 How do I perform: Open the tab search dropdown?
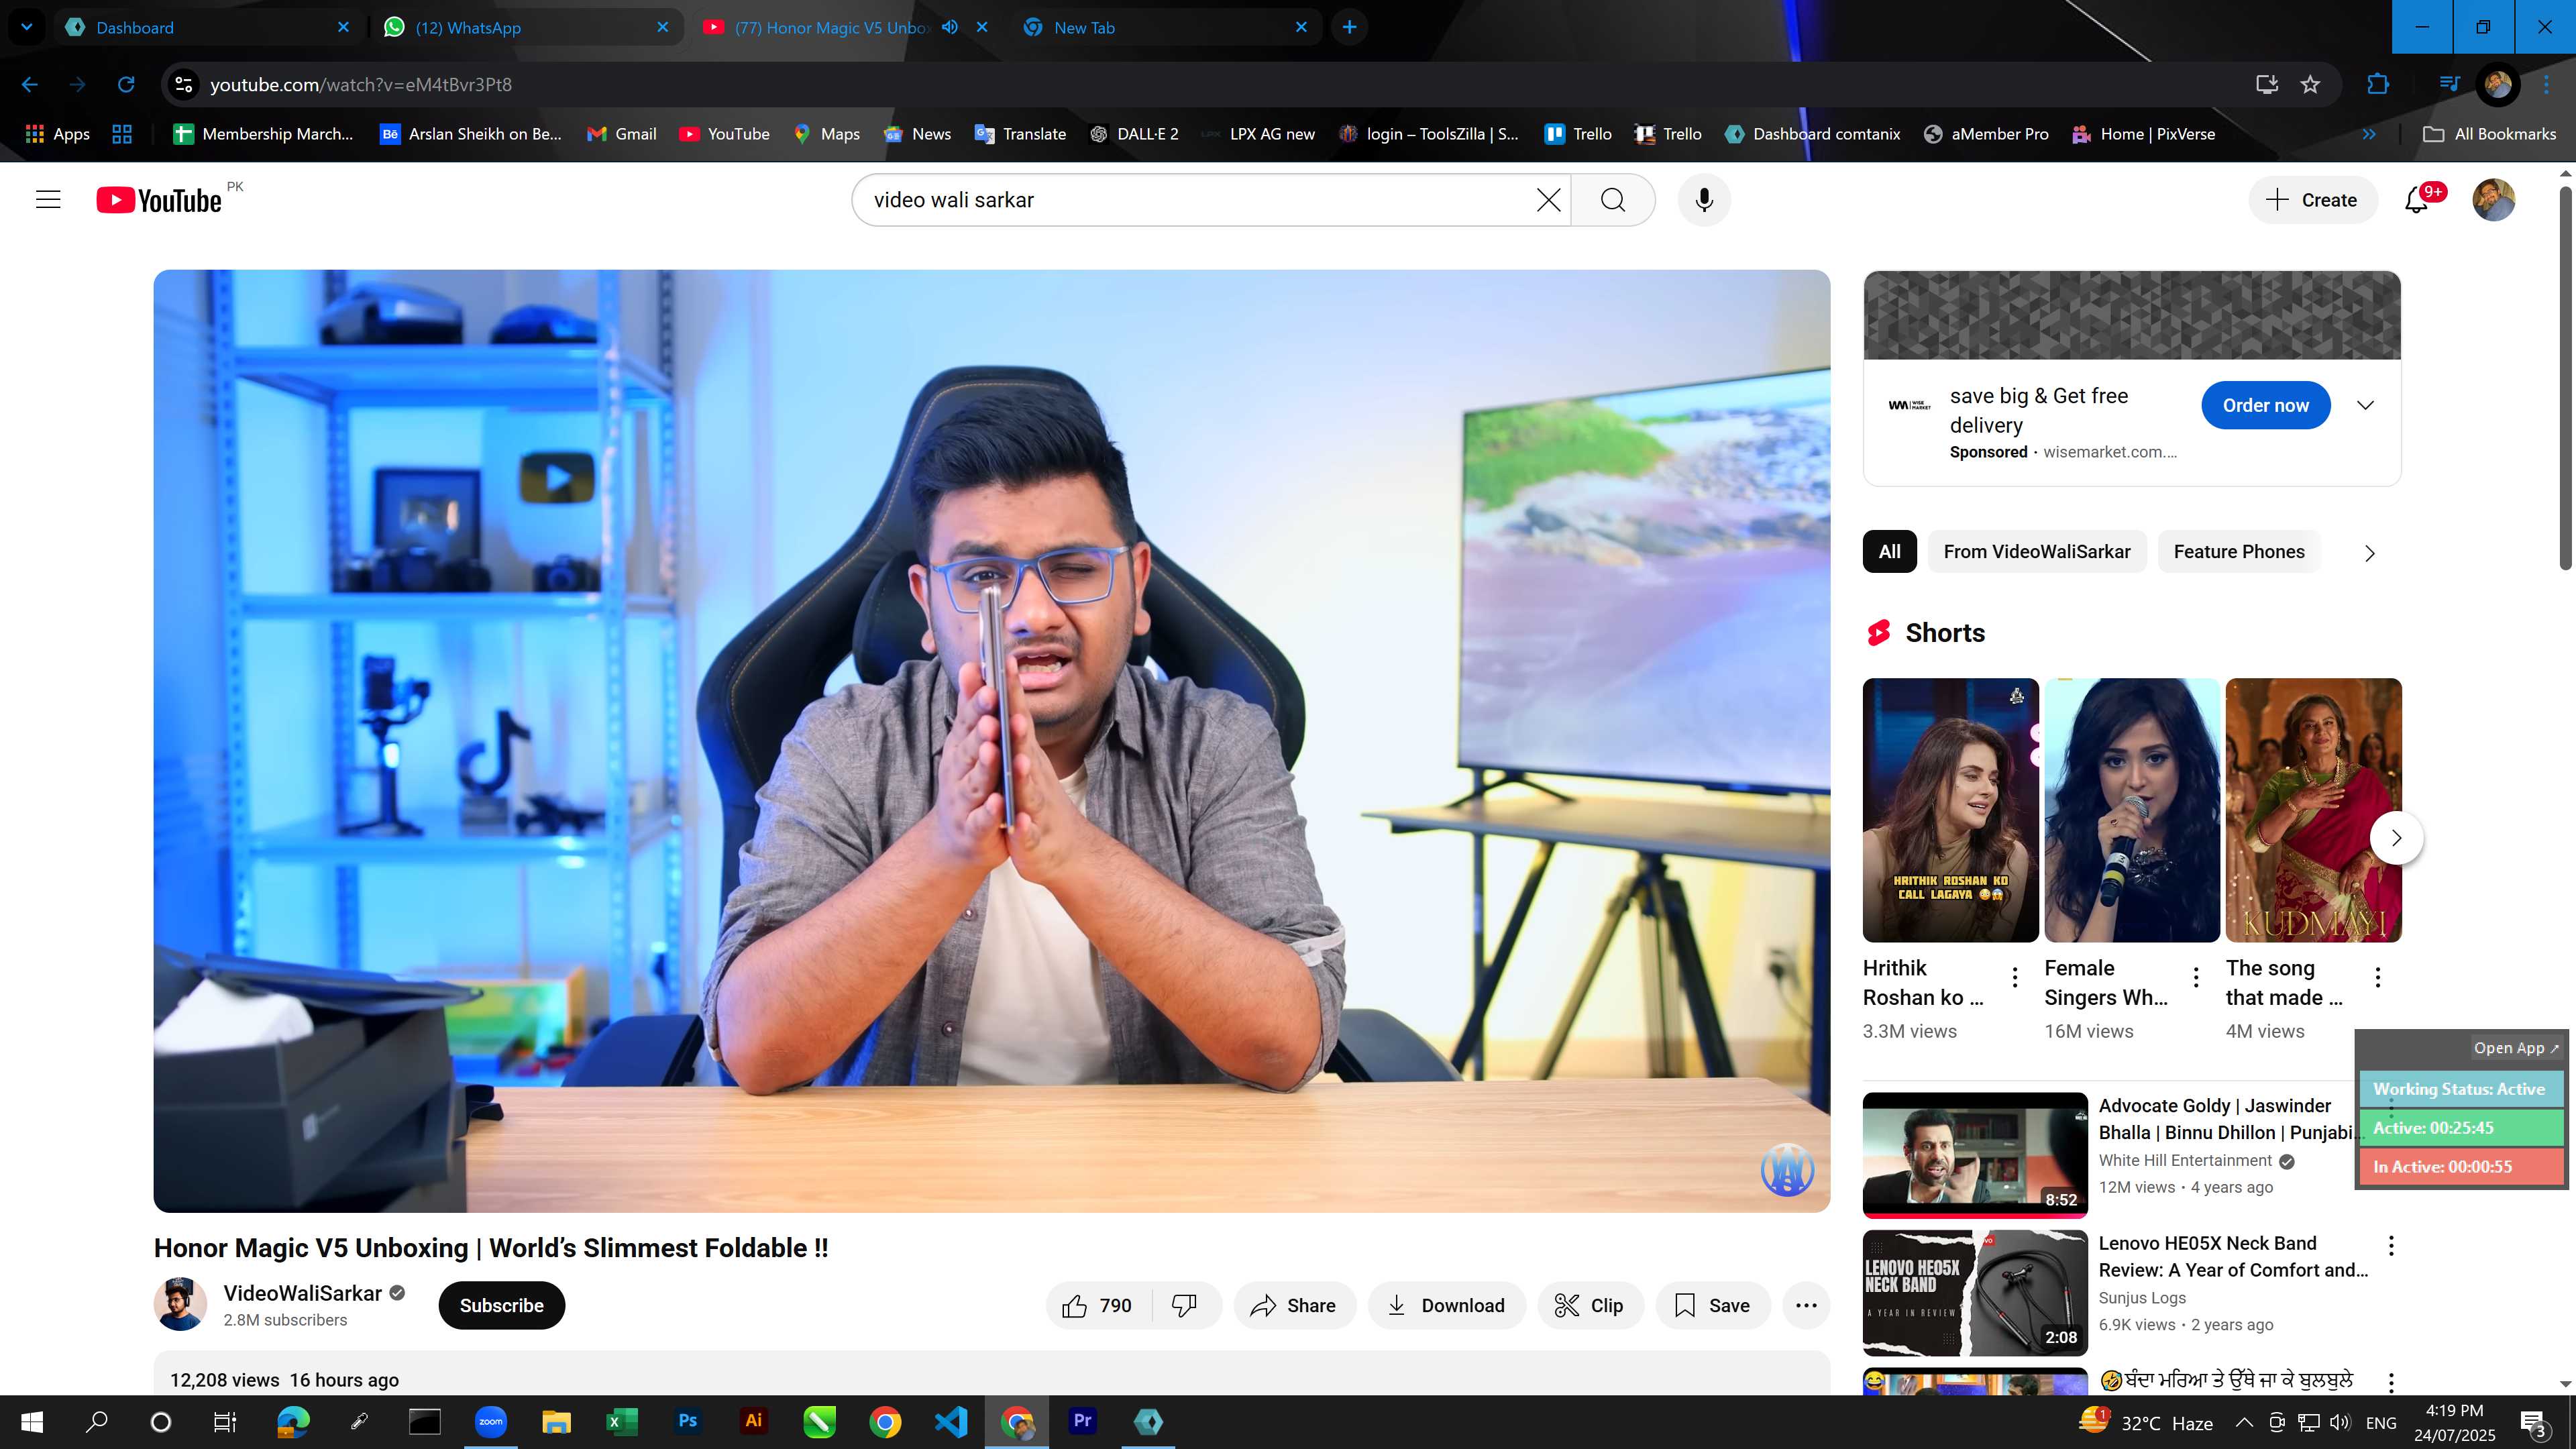click(27, 27)
